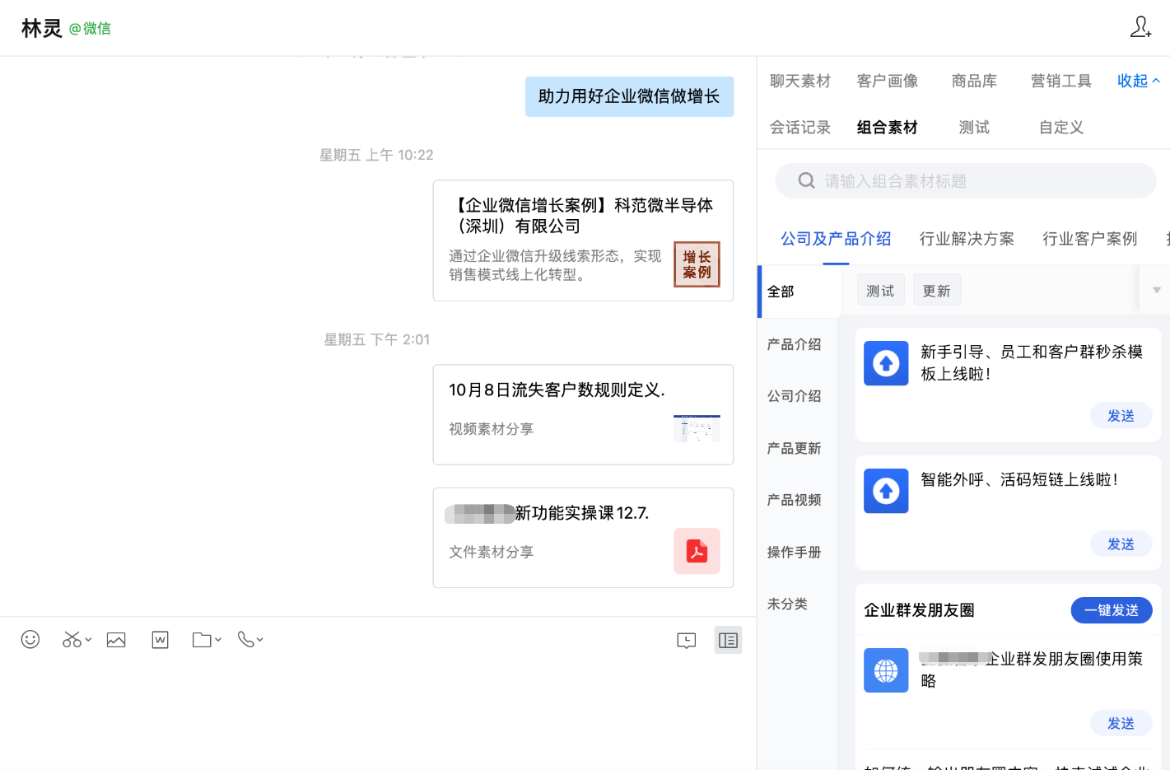Open the 会话记录 tab
The height and width of the screenshot is (770, 1170).
[x=800, y=128]
